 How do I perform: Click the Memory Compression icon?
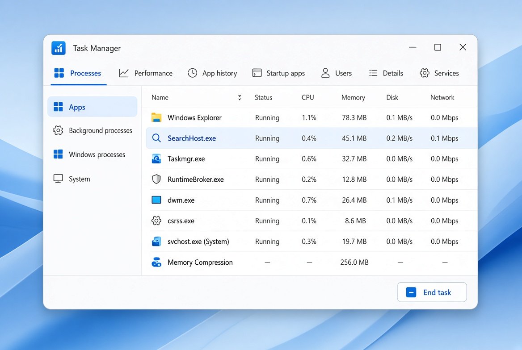pos(156,262)
